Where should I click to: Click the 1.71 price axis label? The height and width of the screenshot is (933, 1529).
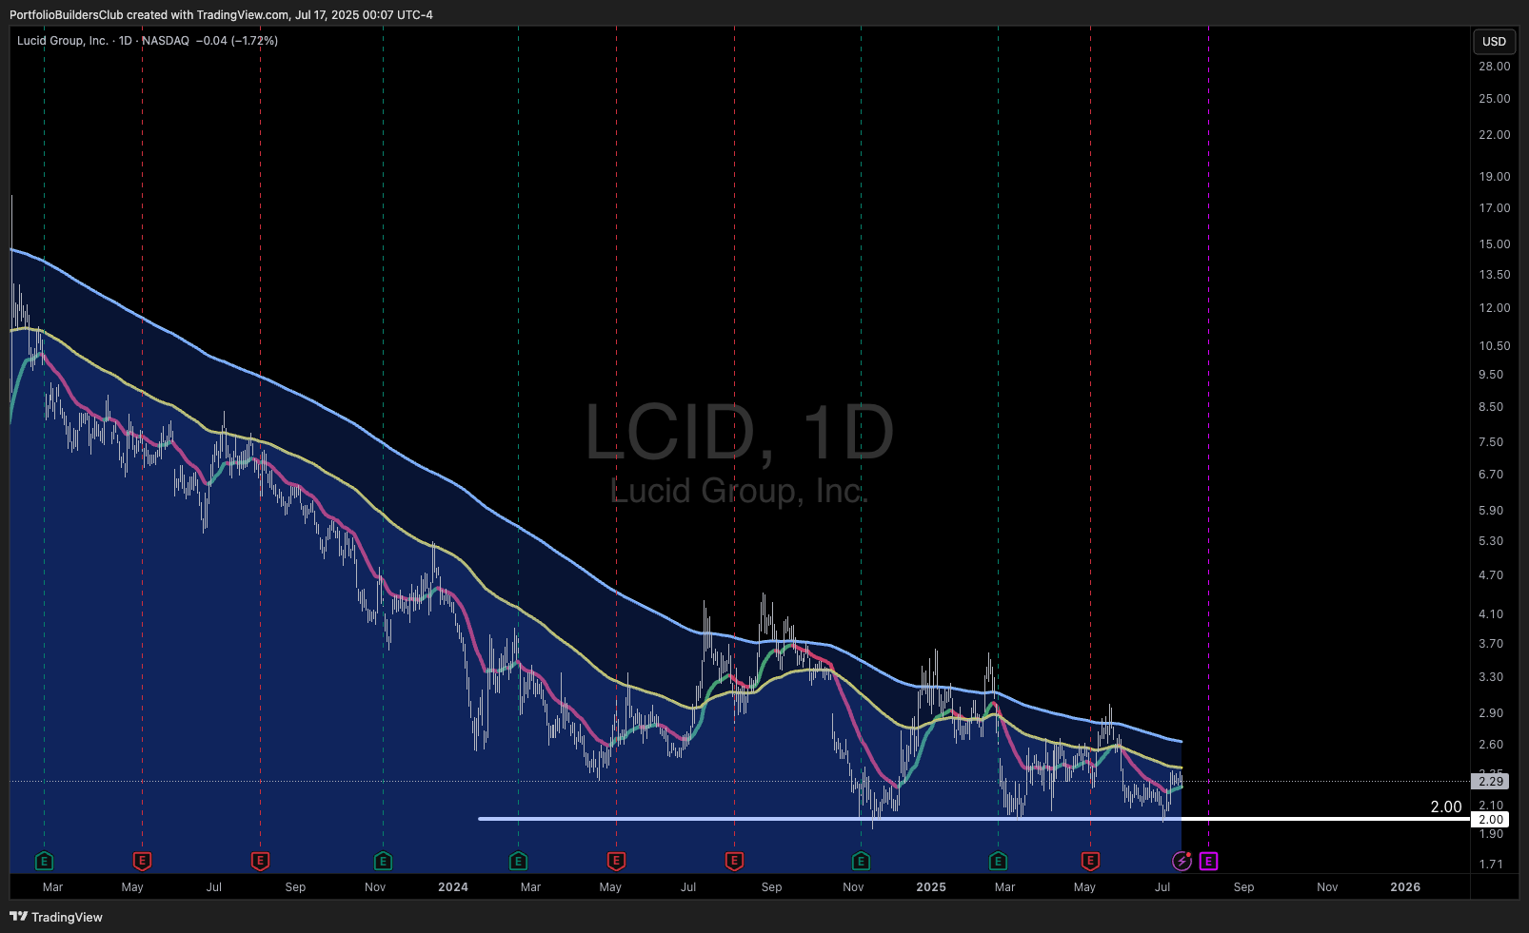pyautogui.click(x=1491, y=865)
